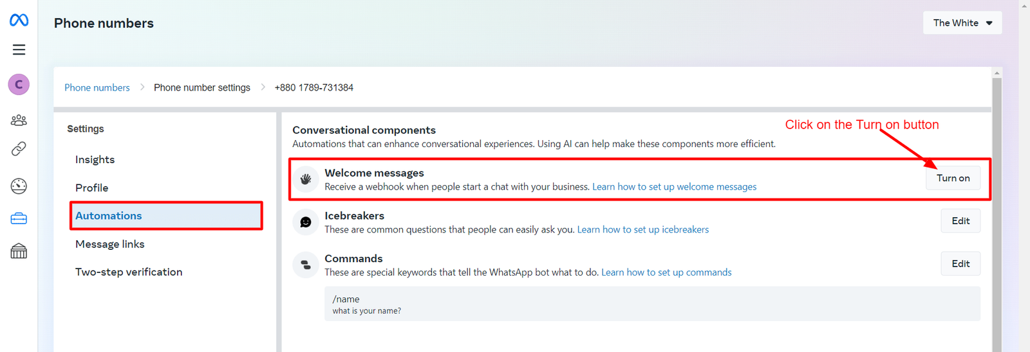Open the Insights settings item
1030x352 pixels.
pos(95,159)
